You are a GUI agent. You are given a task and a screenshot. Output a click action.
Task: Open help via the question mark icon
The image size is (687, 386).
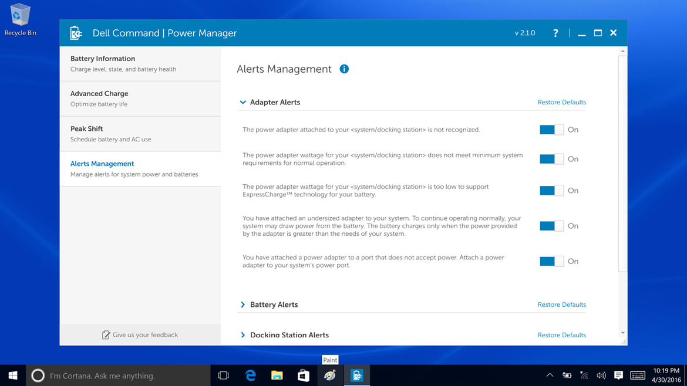point(555,33)
